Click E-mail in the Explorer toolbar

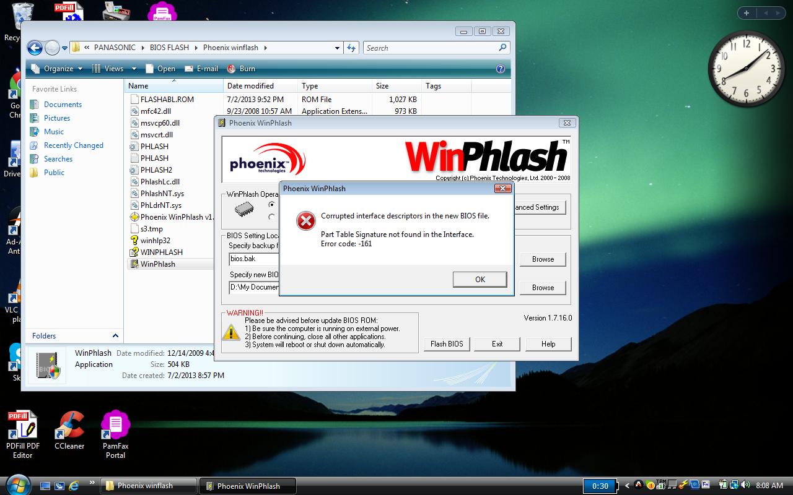pos(201,69)
